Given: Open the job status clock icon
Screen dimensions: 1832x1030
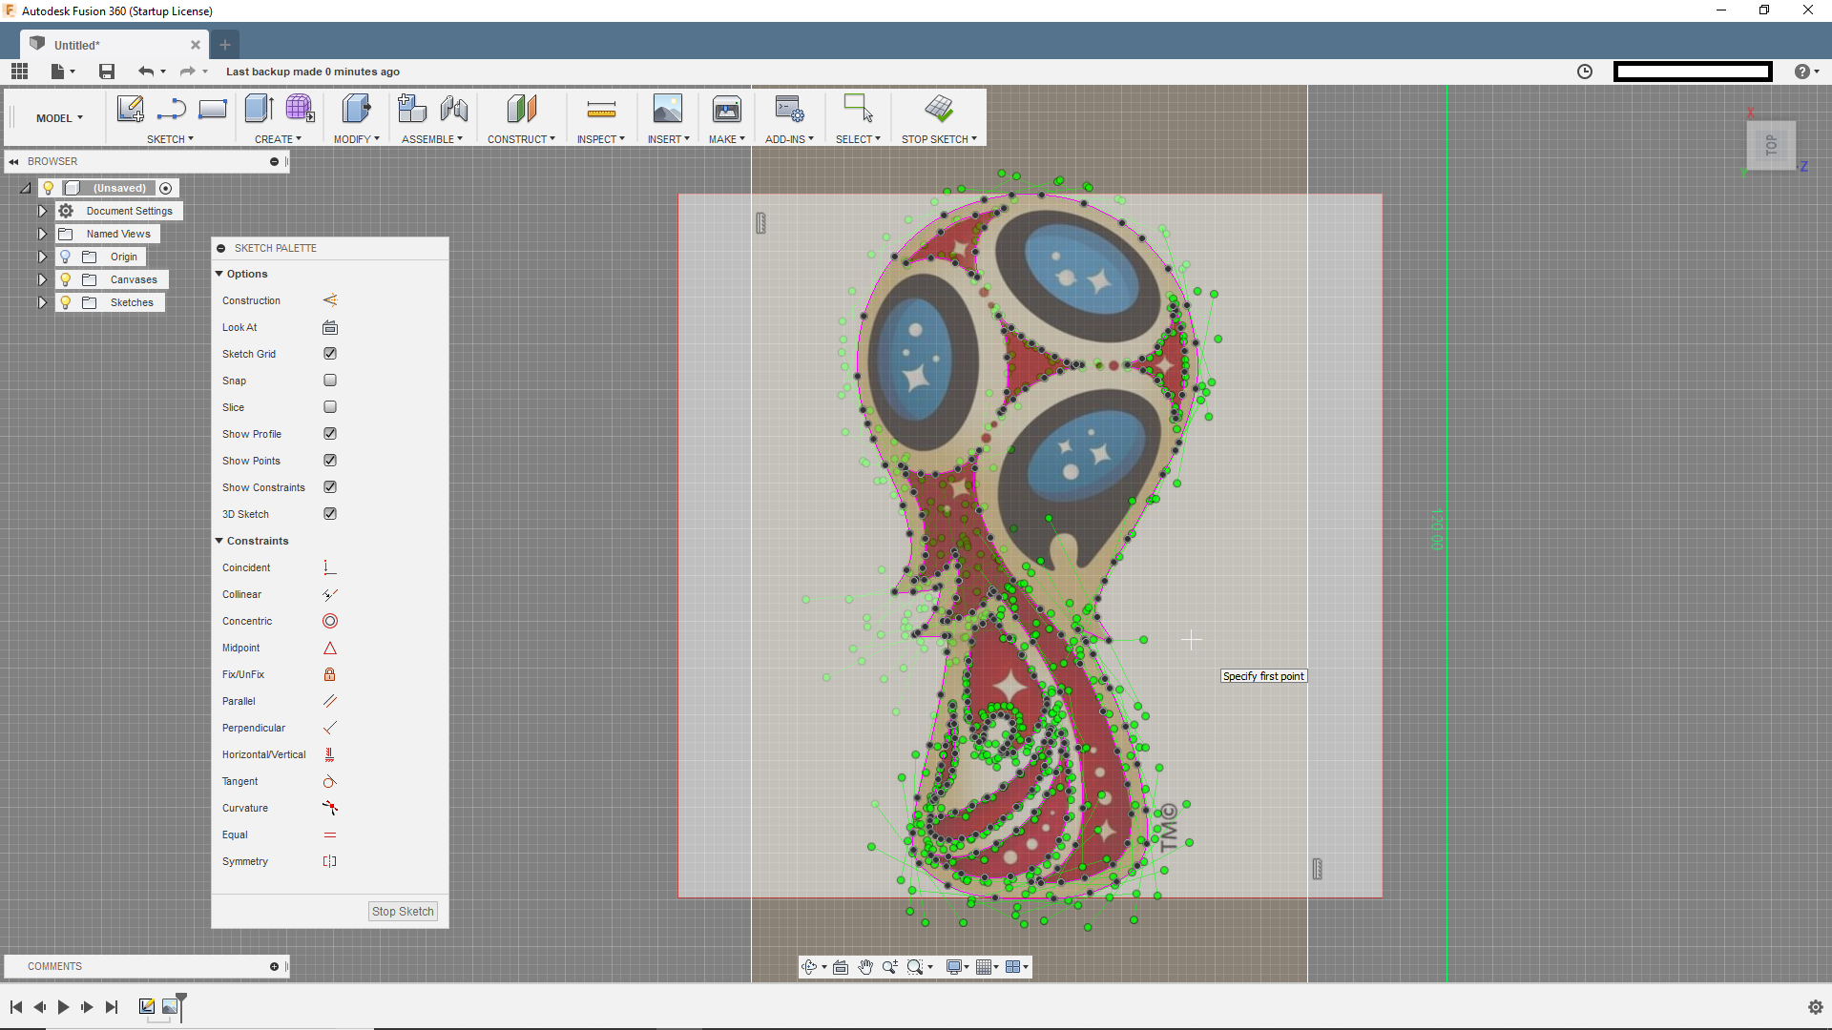Looking at the screenshot, I should tap(1585, 72).
